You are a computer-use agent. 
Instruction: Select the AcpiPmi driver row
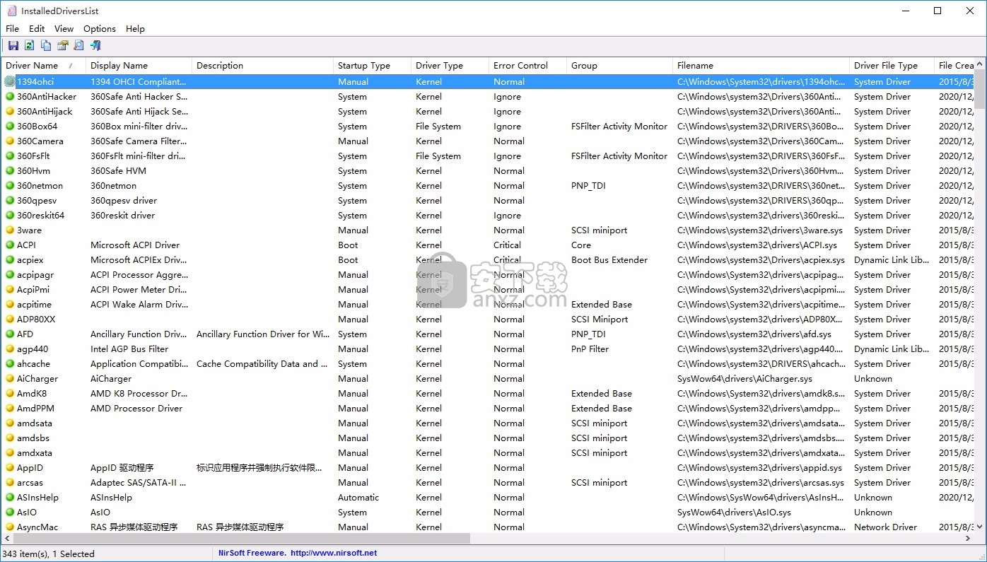point(488,290)
